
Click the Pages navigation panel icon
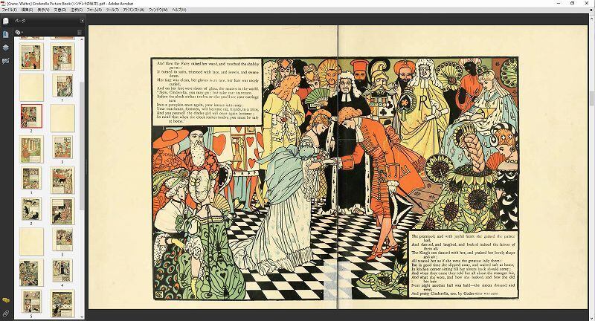point(5,21)
